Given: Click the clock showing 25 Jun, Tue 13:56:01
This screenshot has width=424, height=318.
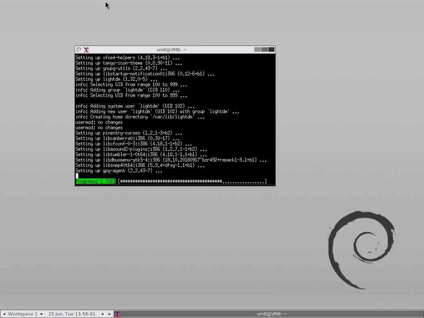Looking at the screenshot, I should (72, 314).
